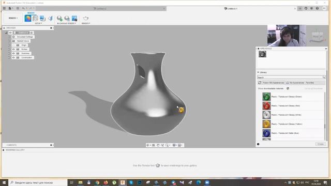Select the Texture Map Controls tool
This screenshot has width=331, height=186.
[x=50, y=19]
